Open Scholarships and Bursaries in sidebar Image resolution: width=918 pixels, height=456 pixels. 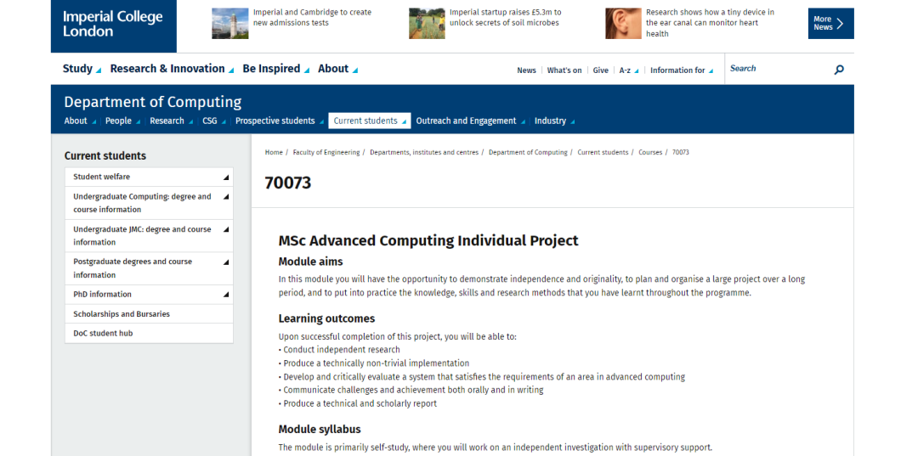pos(122,314)
